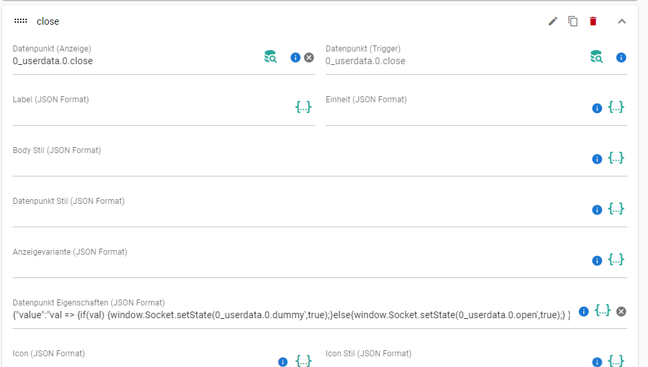648x367 pixels.
Task: Open JSON editor for Datenpunkt Eigenschaften
Action: click(x=603, y=310)
